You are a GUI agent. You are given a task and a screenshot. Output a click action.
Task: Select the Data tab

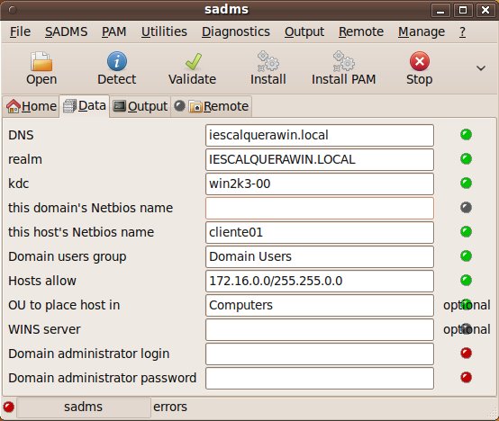point(85,106)
